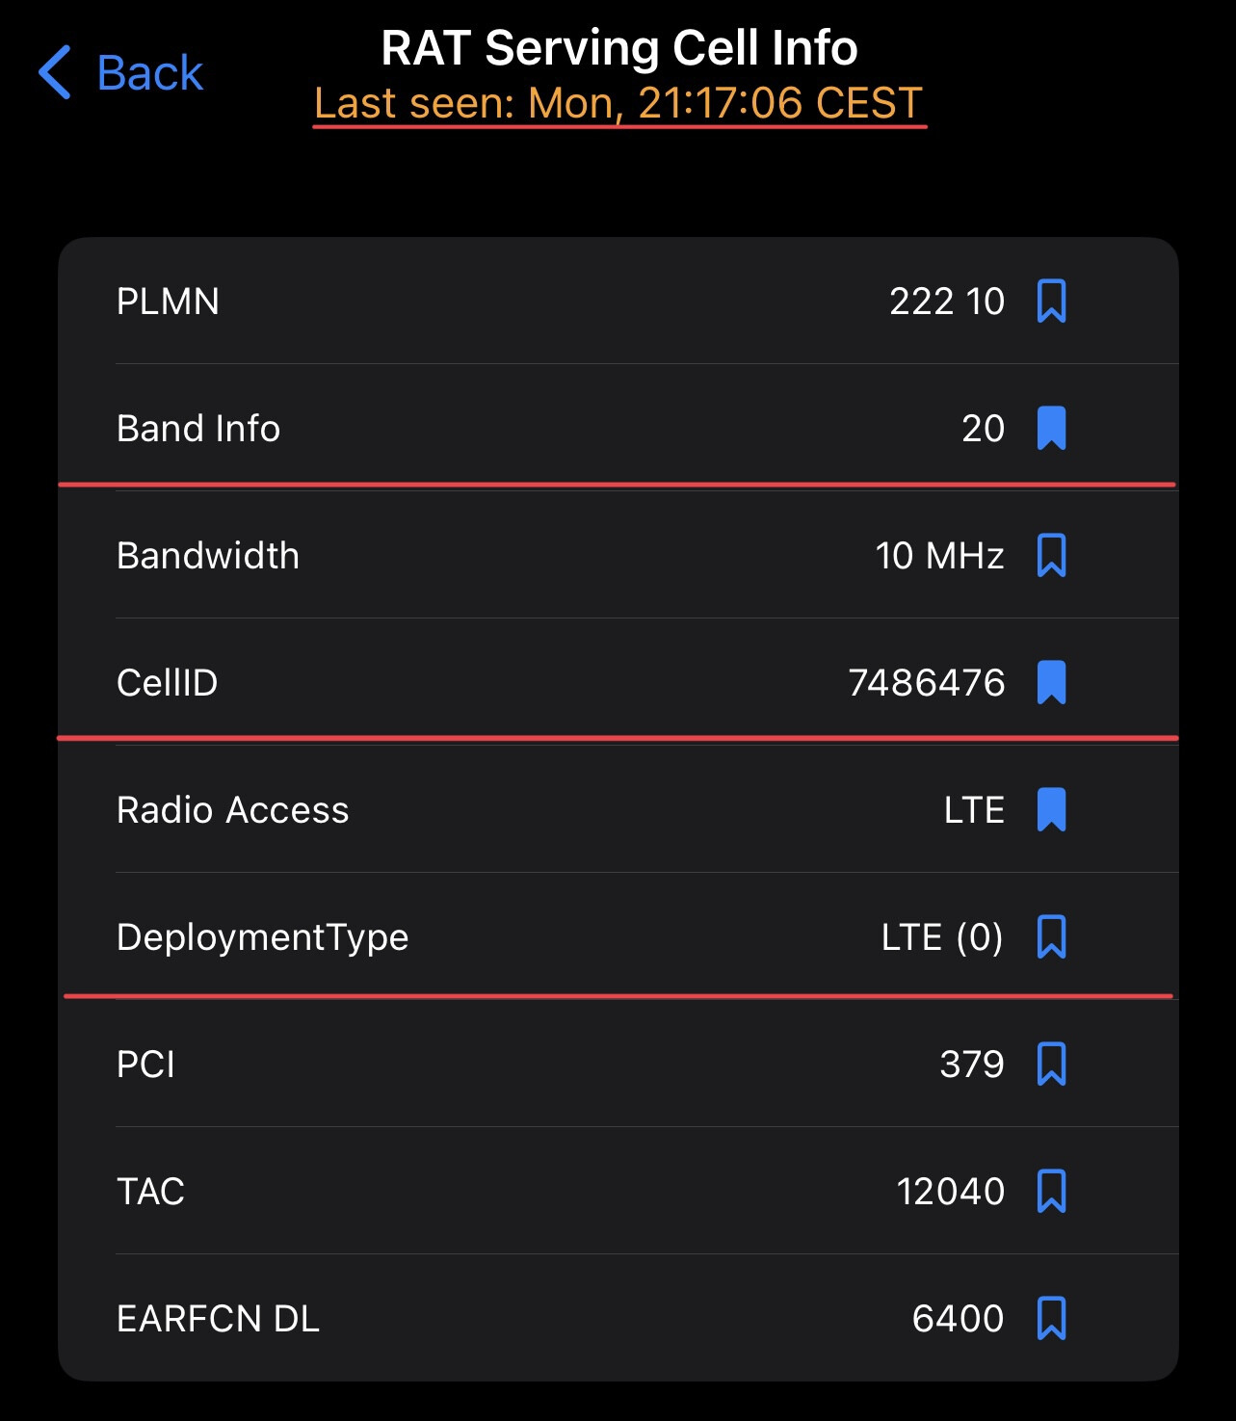Select the DeploymentType label
Viewport: 1236px width, 1421px height.
[x=262, y=937]
